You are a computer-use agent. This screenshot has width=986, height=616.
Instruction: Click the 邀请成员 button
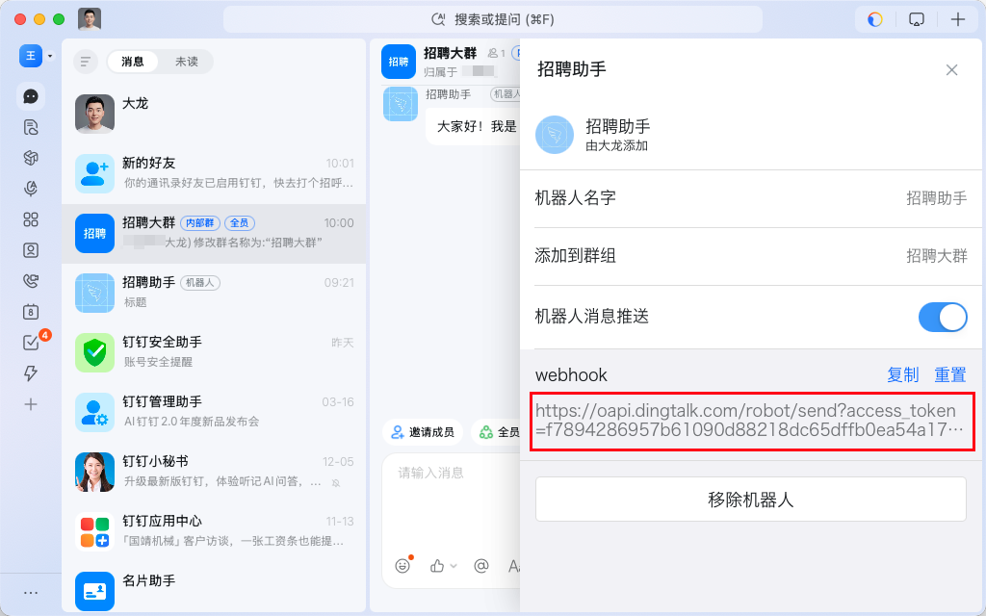[x=423, y=432]
